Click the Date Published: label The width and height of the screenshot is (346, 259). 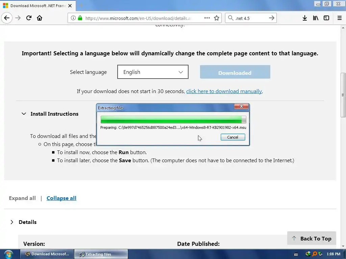pyautogui.click(x=198, y=244)
